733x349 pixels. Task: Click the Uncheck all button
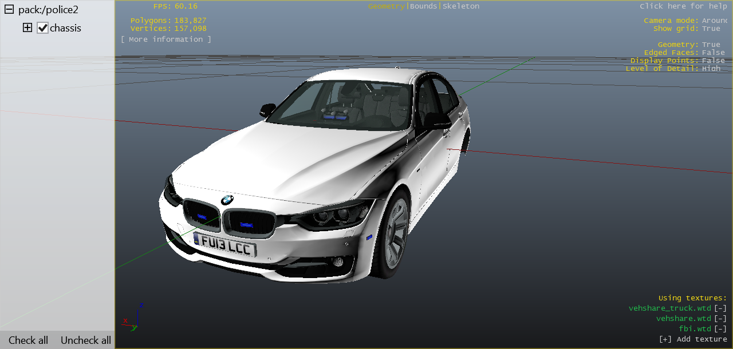click(x=86, y=340)
